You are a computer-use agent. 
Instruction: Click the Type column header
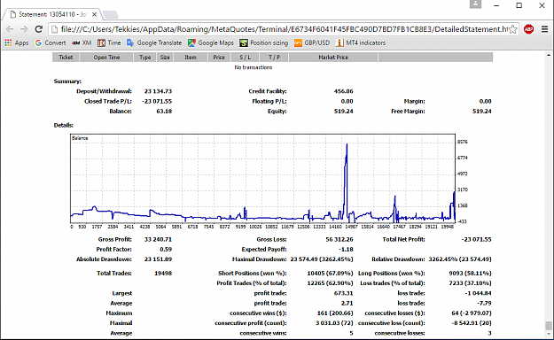pyautogui.click(x=144, y=58)
